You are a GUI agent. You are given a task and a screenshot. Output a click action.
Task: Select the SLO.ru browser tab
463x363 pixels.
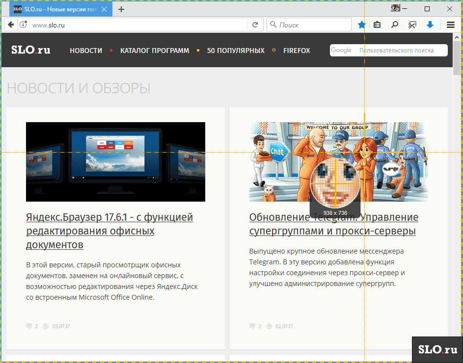point(61,9)
